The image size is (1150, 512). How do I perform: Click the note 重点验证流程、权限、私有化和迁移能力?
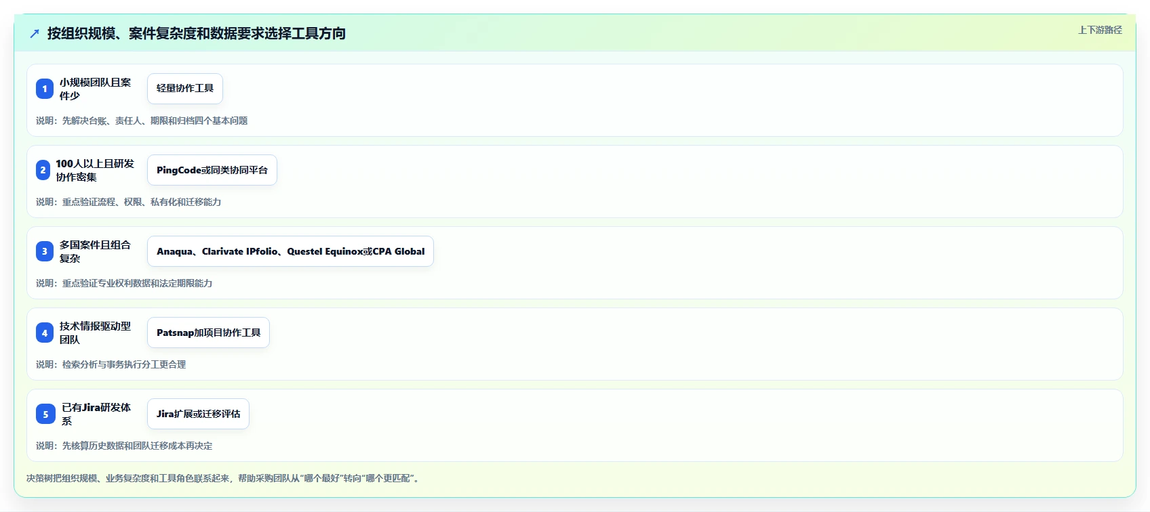coord(129,202)
